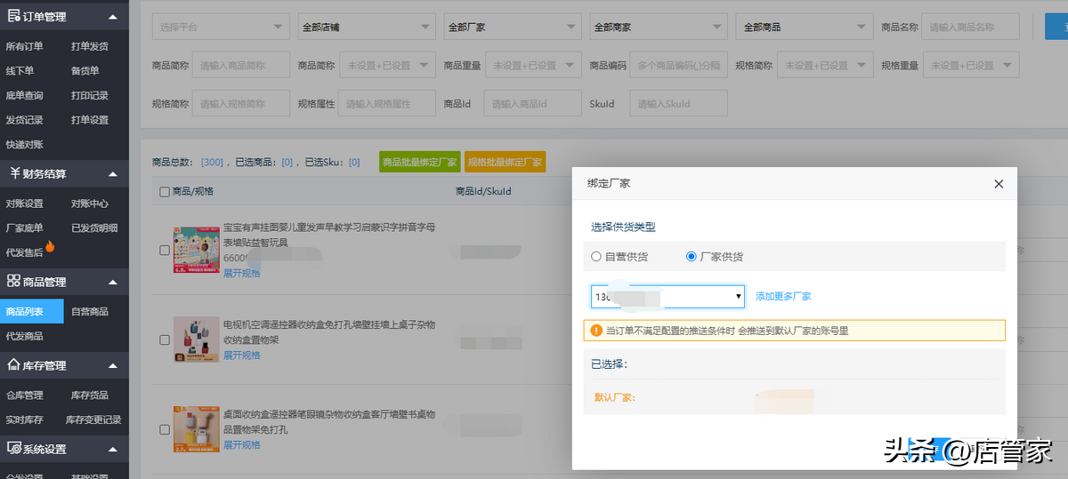Screen dimensions: 1068x479
Task: Open the 规格重量 未设置+已设置 dropdown
Action: (x=971, y=66)
